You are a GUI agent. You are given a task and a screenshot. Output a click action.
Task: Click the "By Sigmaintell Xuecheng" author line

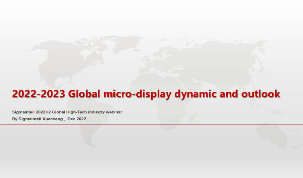38,119
